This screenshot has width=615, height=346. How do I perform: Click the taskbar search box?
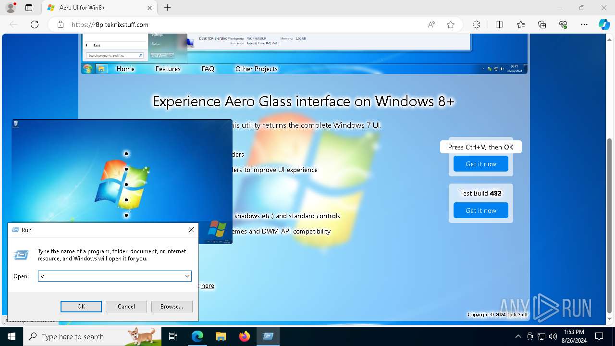(x=92, y=336)
